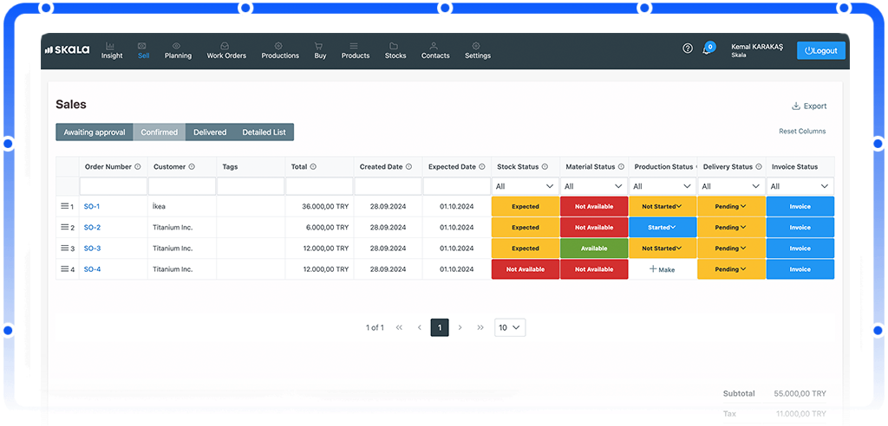
Task: Focus Total filter input
Action: 319,186
